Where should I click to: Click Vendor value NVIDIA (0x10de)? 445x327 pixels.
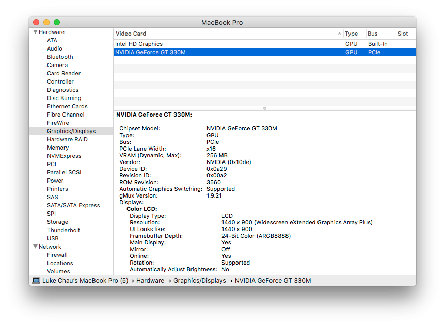(229, 162)
